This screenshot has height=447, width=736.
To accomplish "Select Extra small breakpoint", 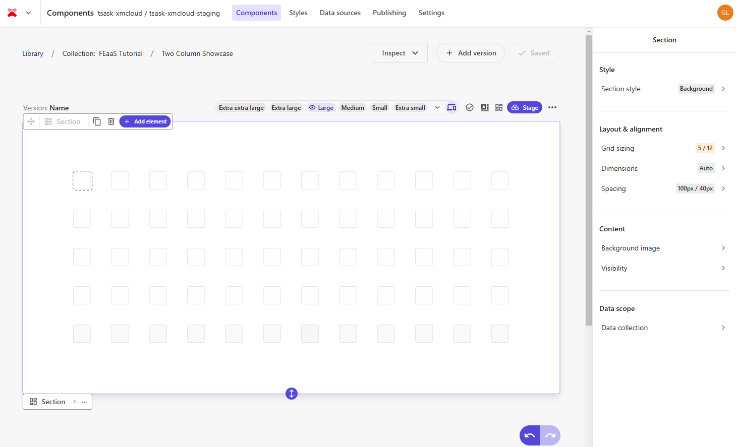I will coord(410,108).
